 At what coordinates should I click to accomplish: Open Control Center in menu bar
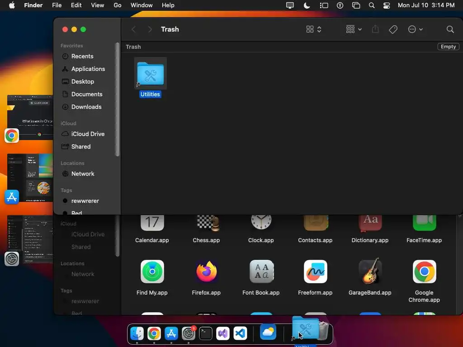point(387,5)
